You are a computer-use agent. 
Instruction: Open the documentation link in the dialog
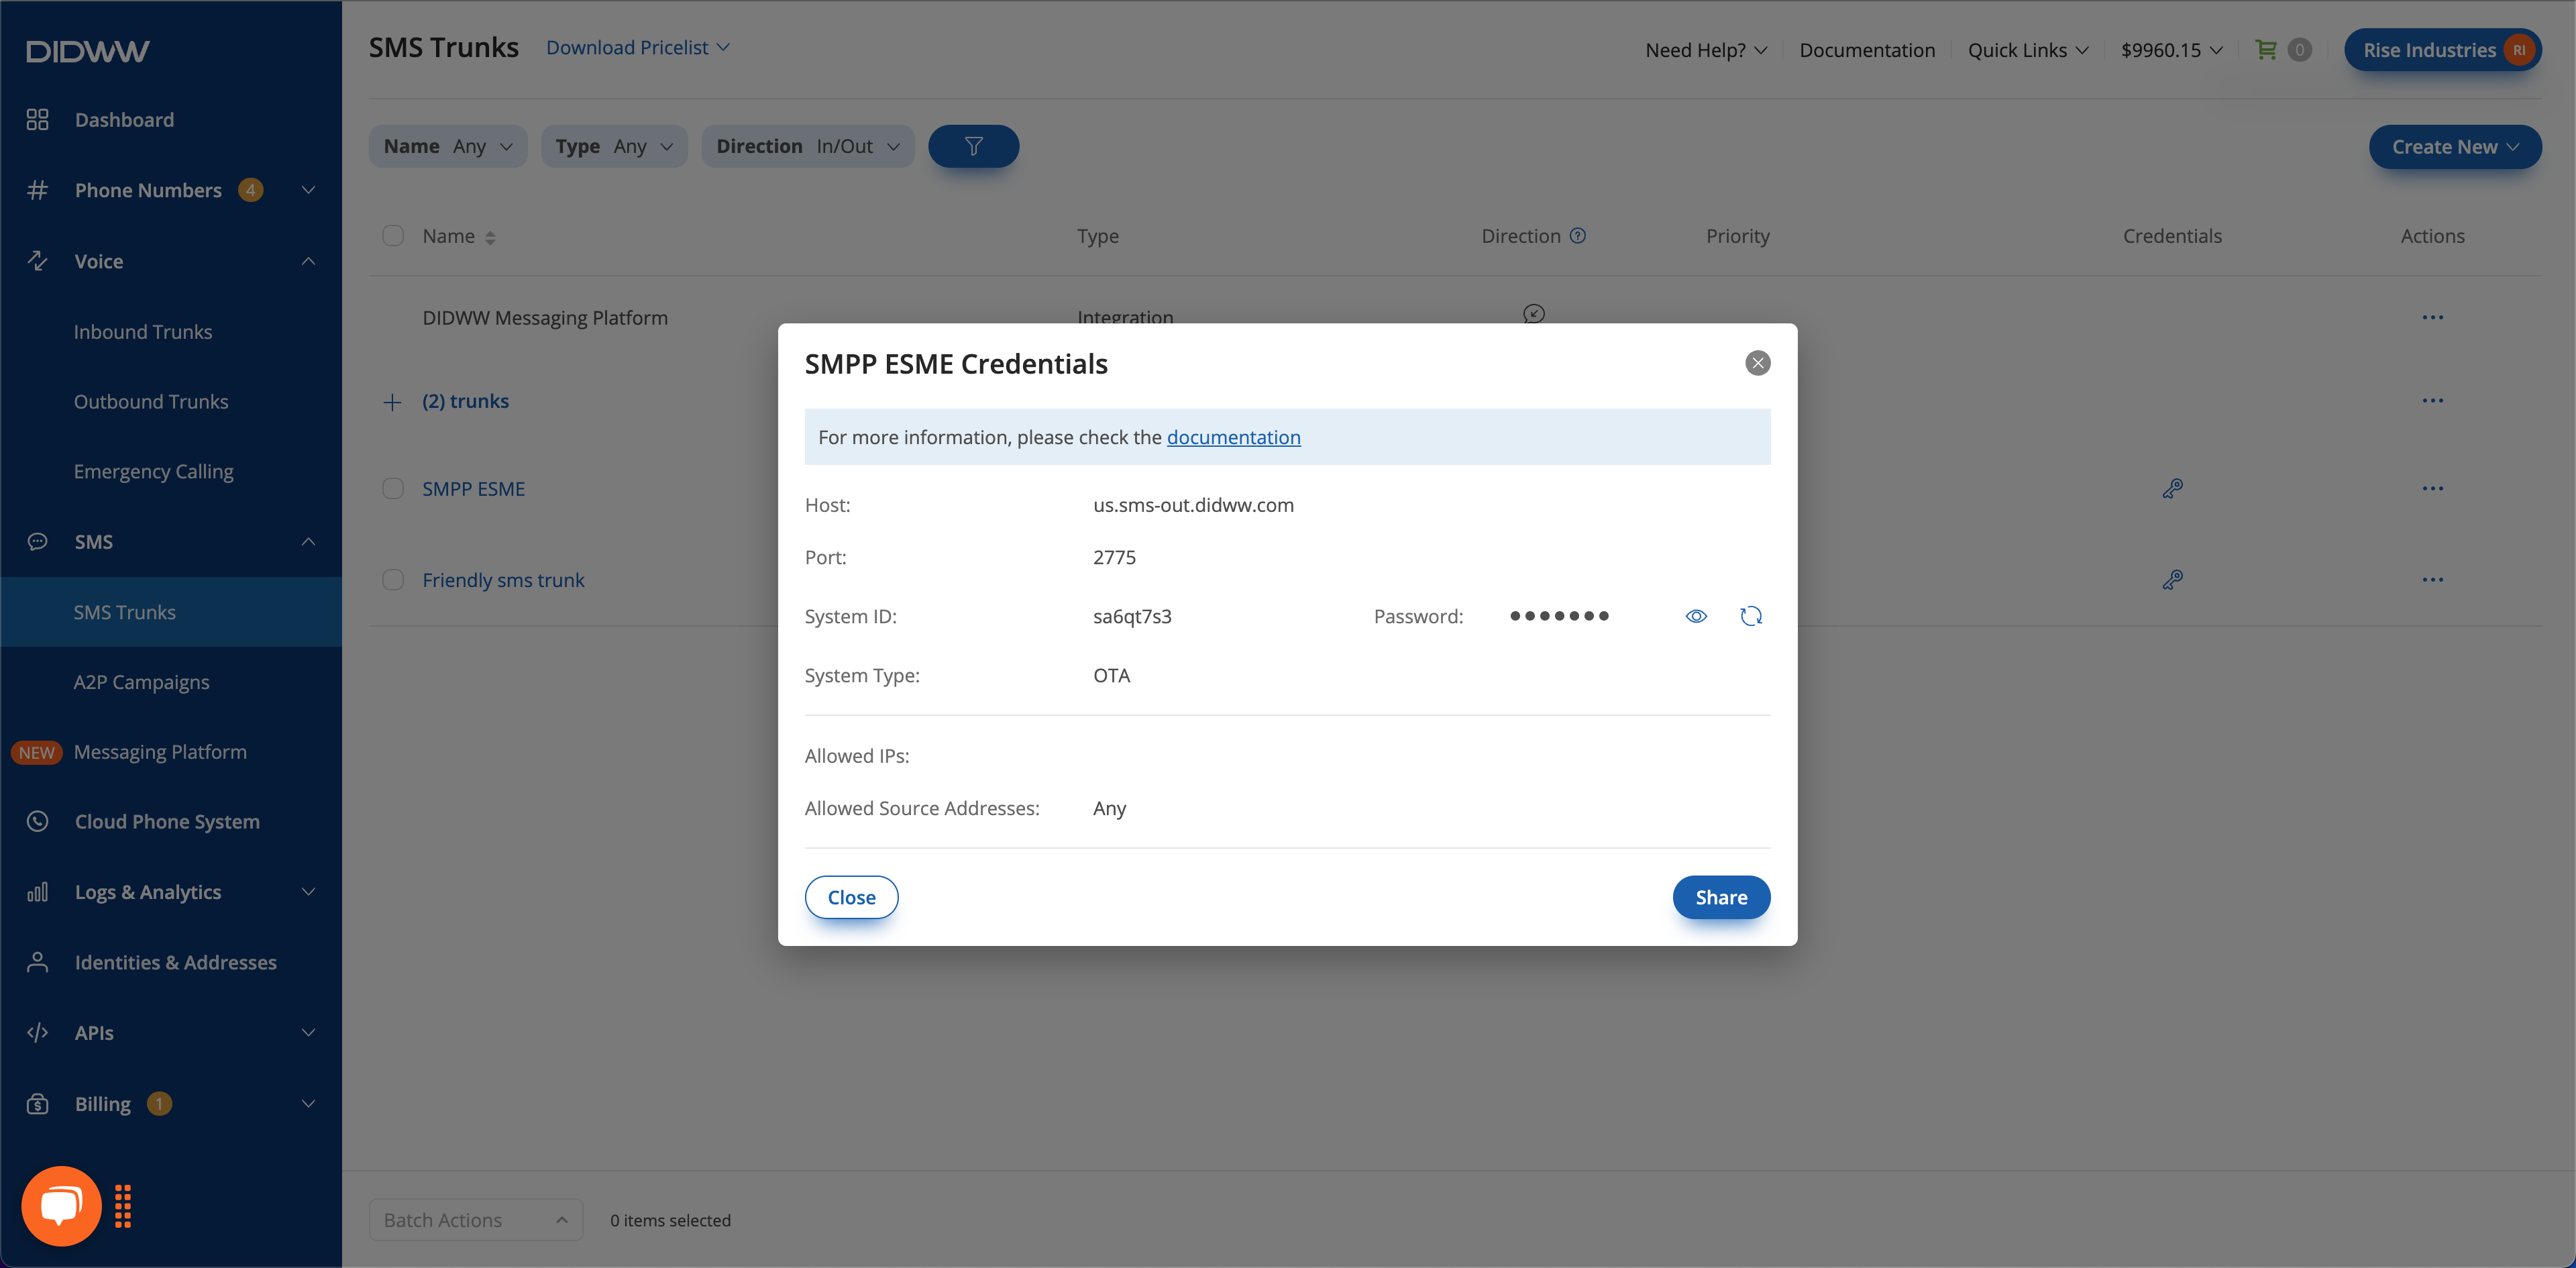[x=1233, y=437]
